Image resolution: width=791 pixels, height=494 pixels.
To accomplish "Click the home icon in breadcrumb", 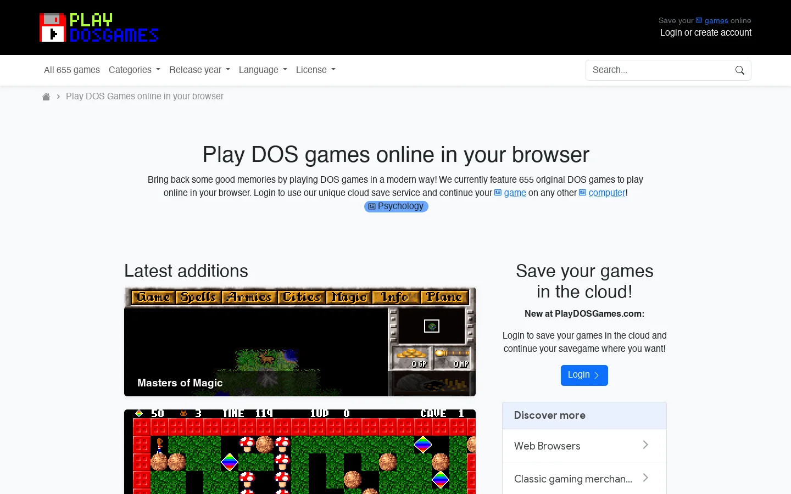I will (46, 97).
